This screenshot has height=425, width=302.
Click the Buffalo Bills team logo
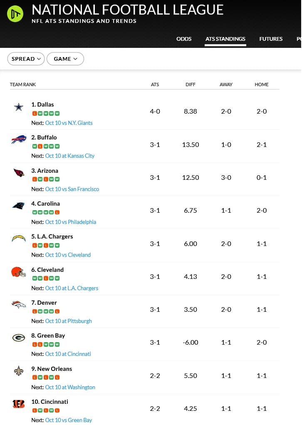(19, 139)
